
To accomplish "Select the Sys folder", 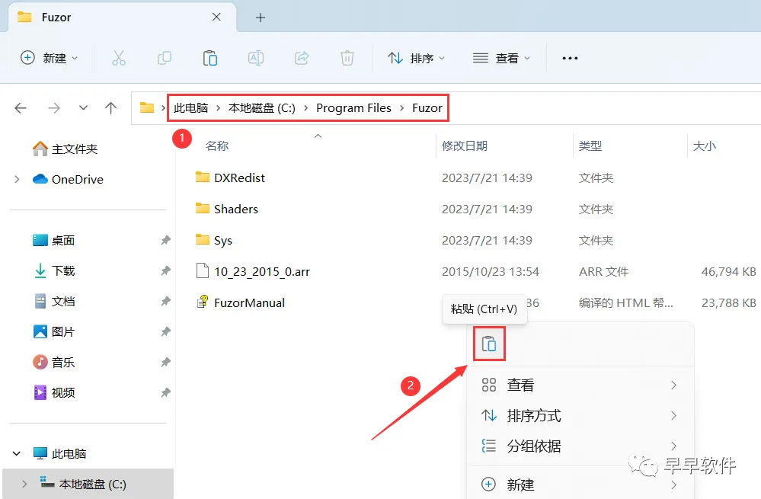I will pos(214,240).
